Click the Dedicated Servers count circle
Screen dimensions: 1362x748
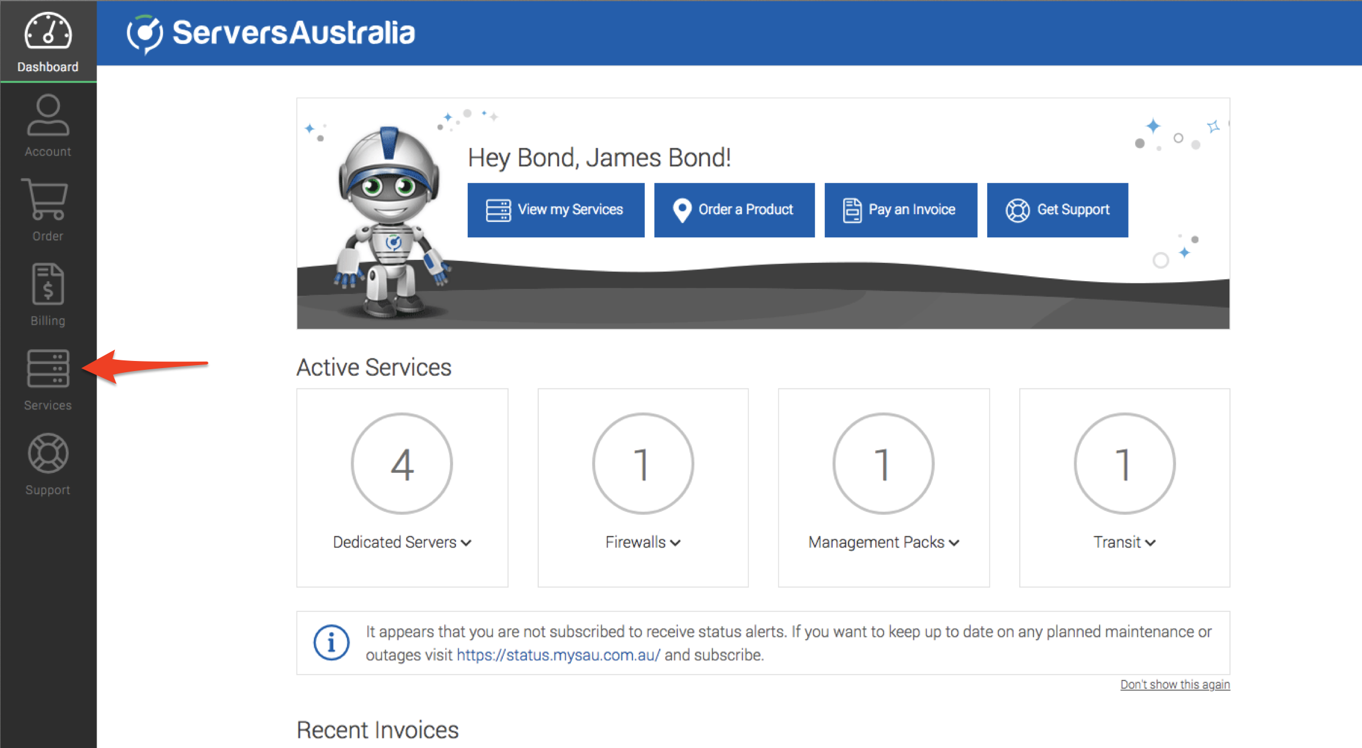tap(401, 463)
